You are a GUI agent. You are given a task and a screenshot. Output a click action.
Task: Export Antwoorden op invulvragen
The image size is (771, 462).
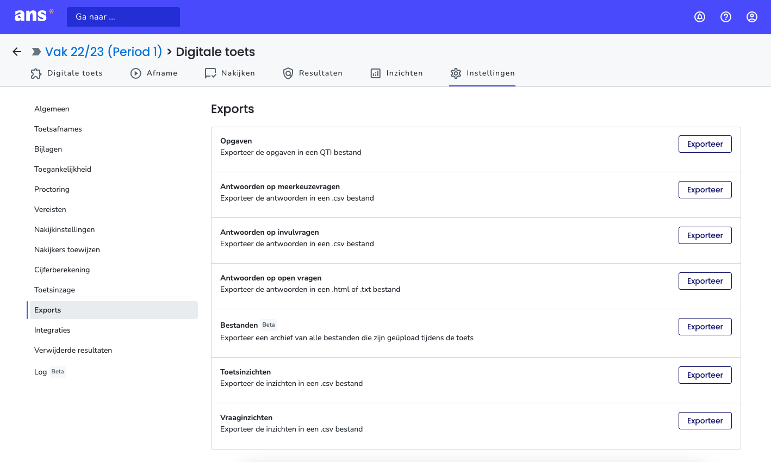705,235
